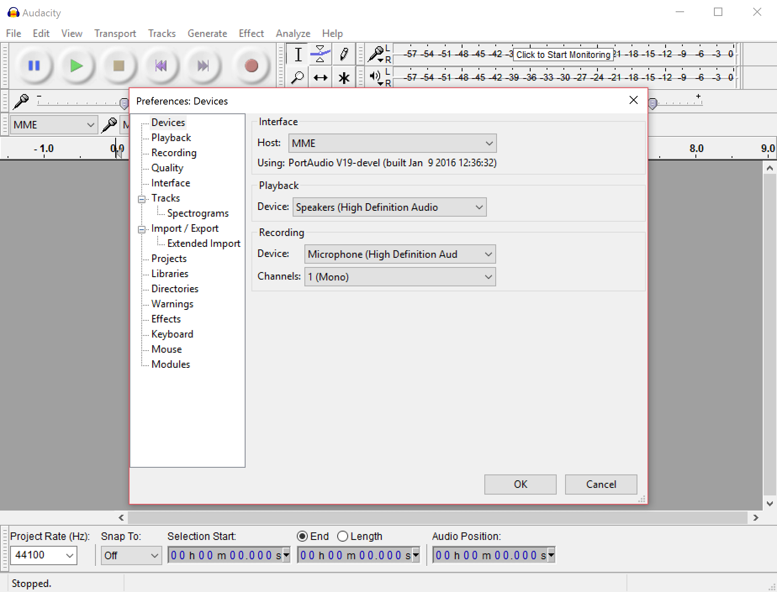Select Interface in preferences tree
Screen dimensions: 777x592
point(171,183)
